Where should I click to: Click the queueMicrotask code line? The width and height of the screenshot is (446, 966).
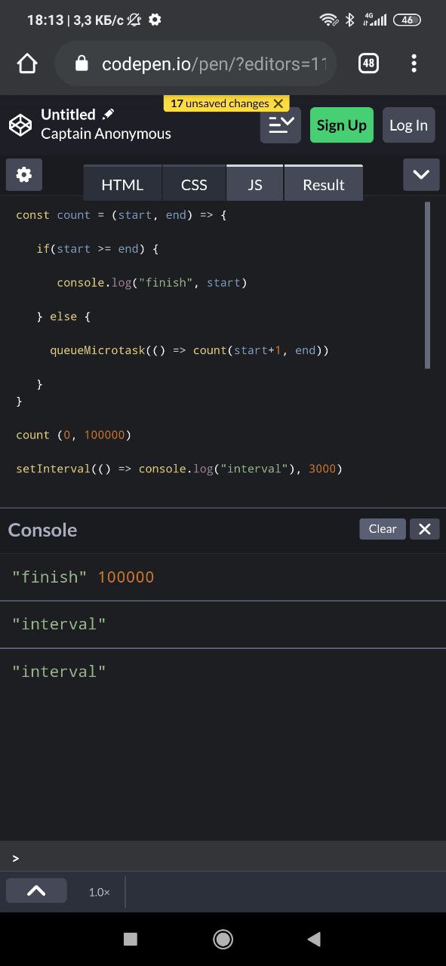189,350
